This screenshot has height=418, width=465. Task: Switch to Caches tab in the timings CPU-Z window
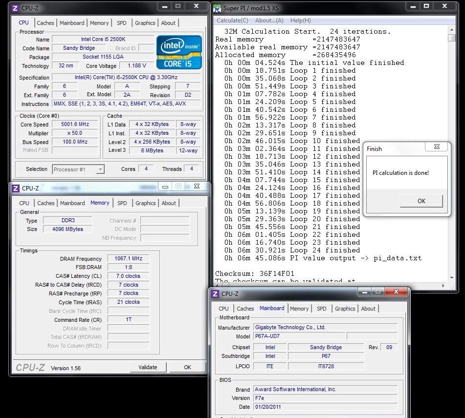coord(45,203)
